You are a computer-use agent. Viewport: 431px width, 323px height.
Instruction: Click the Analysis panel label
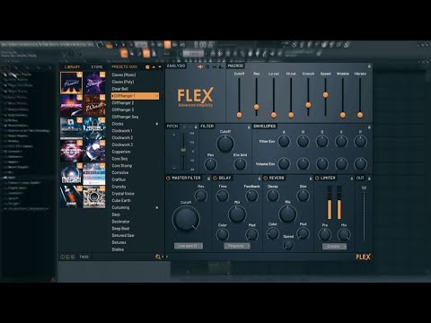point(176,65)
